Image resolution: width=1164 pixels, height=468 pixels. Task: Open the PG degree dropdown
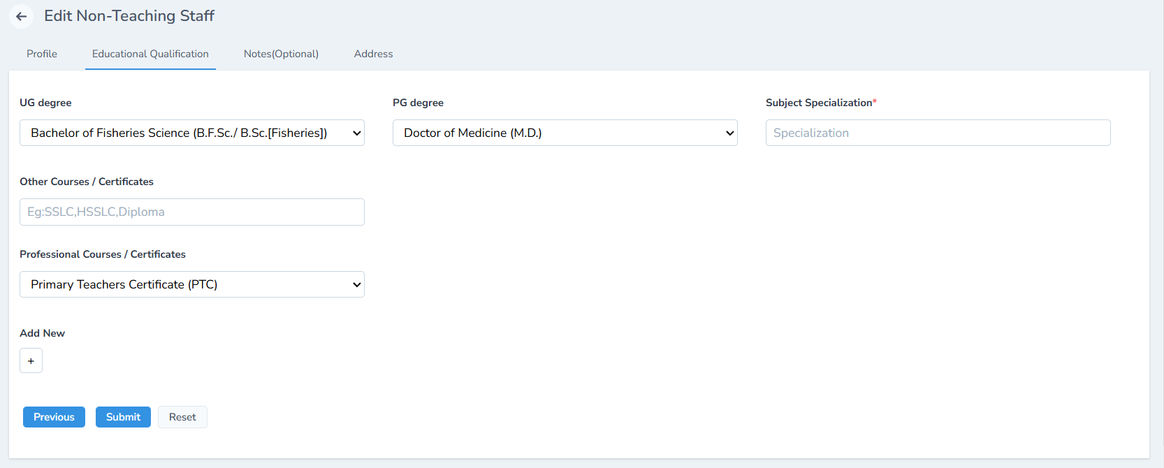click(565, 133)
